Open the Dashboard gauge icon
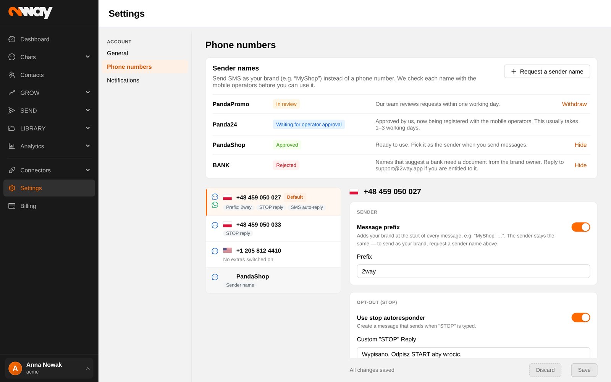Viewport: 611px width, 382px height. coord(12,39)
